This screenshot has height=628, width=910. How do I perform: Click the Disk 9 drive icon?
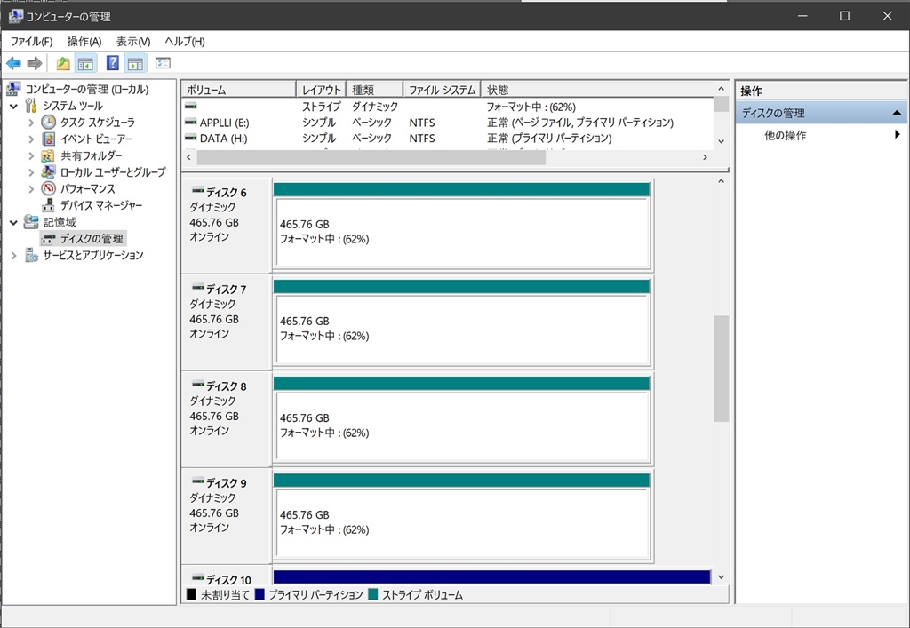coord(197,481)
